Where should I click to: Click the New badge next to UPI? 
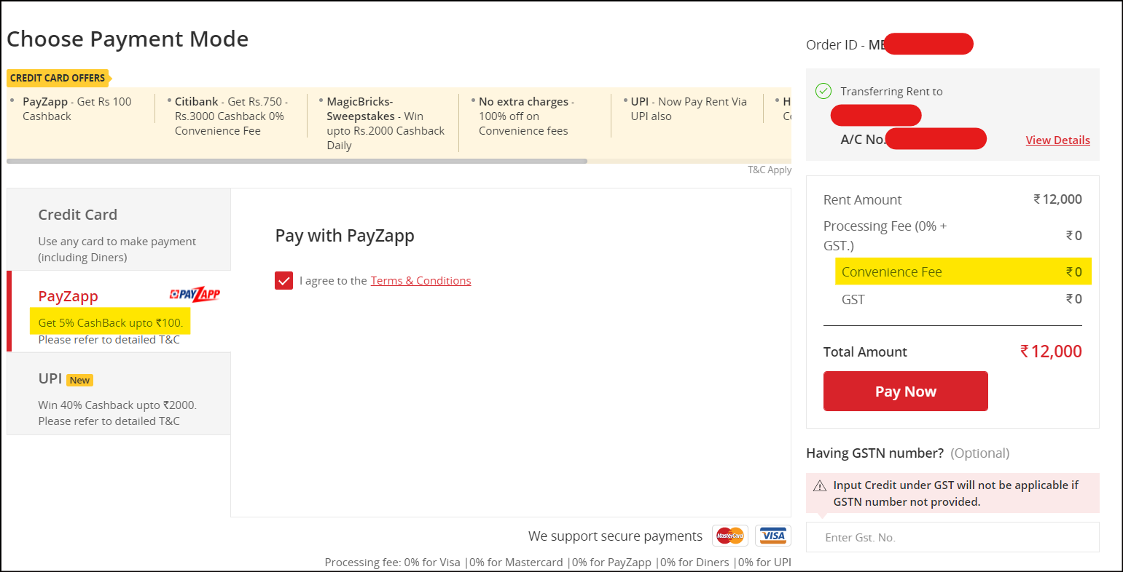(x=79, y=379)
